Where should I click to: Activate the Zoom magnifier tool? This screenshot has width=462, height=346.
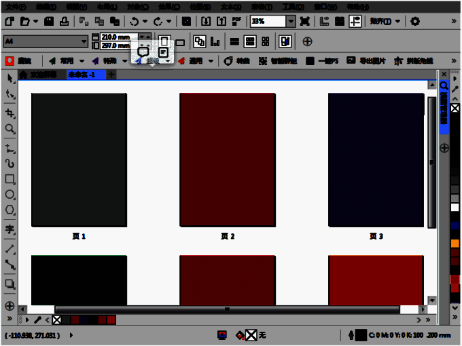10,129
